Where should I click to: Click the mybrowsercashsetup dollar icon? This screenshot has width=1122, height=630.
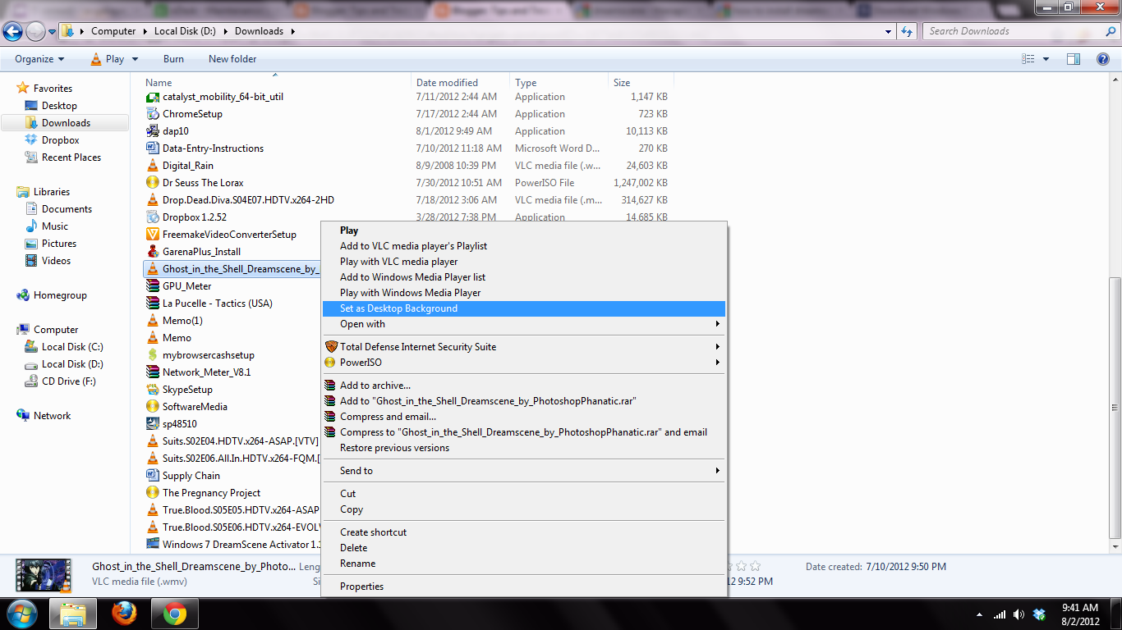pos(152,355)
